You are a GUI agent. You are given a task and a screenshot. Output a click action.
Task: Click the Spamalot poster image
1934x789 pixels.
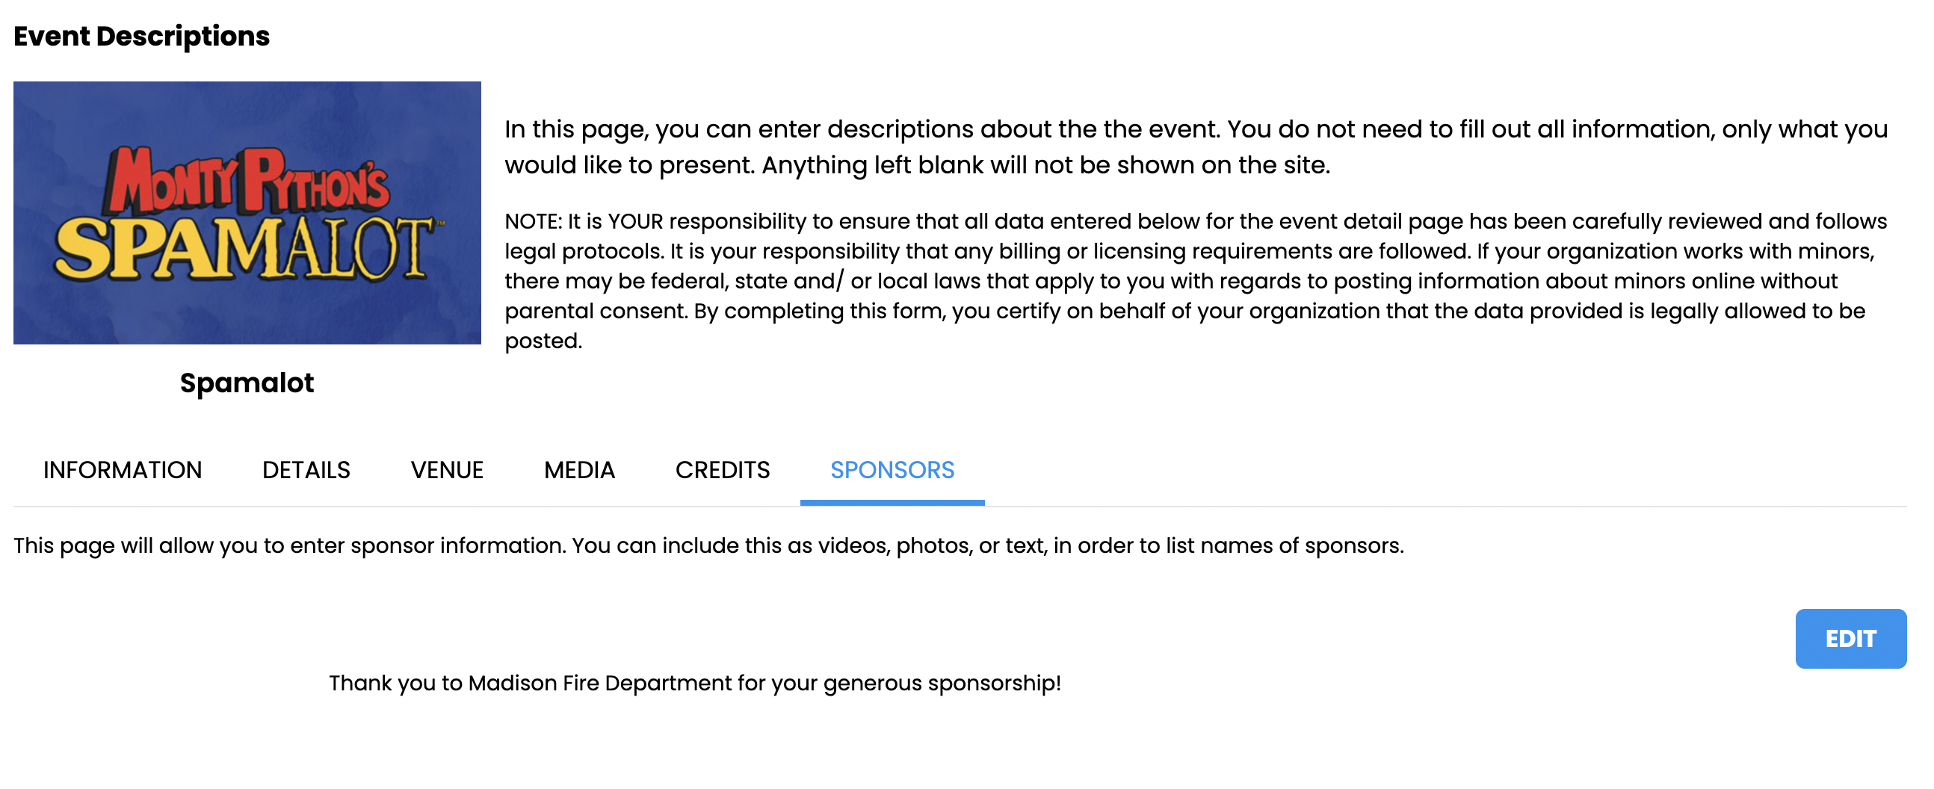(247, 213)
